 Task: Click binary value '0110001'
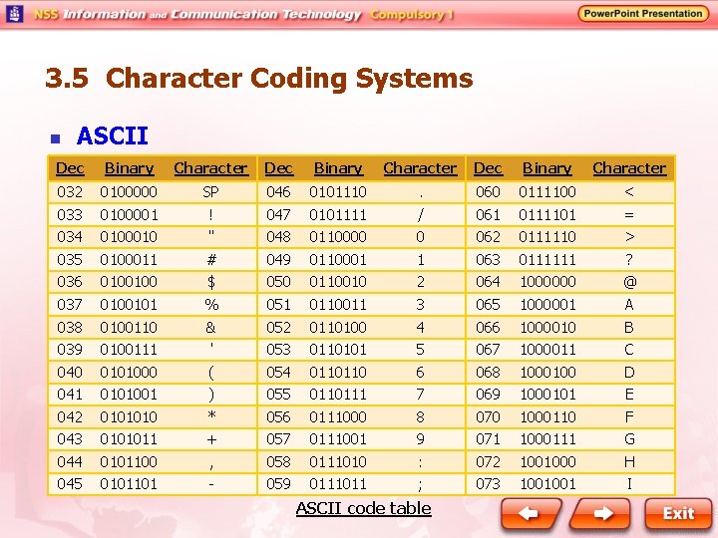338,260
